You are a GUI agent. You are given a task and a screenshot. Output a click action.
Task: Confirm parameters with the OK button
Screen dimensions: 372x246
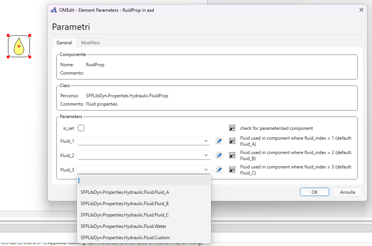tap(314, 192)
